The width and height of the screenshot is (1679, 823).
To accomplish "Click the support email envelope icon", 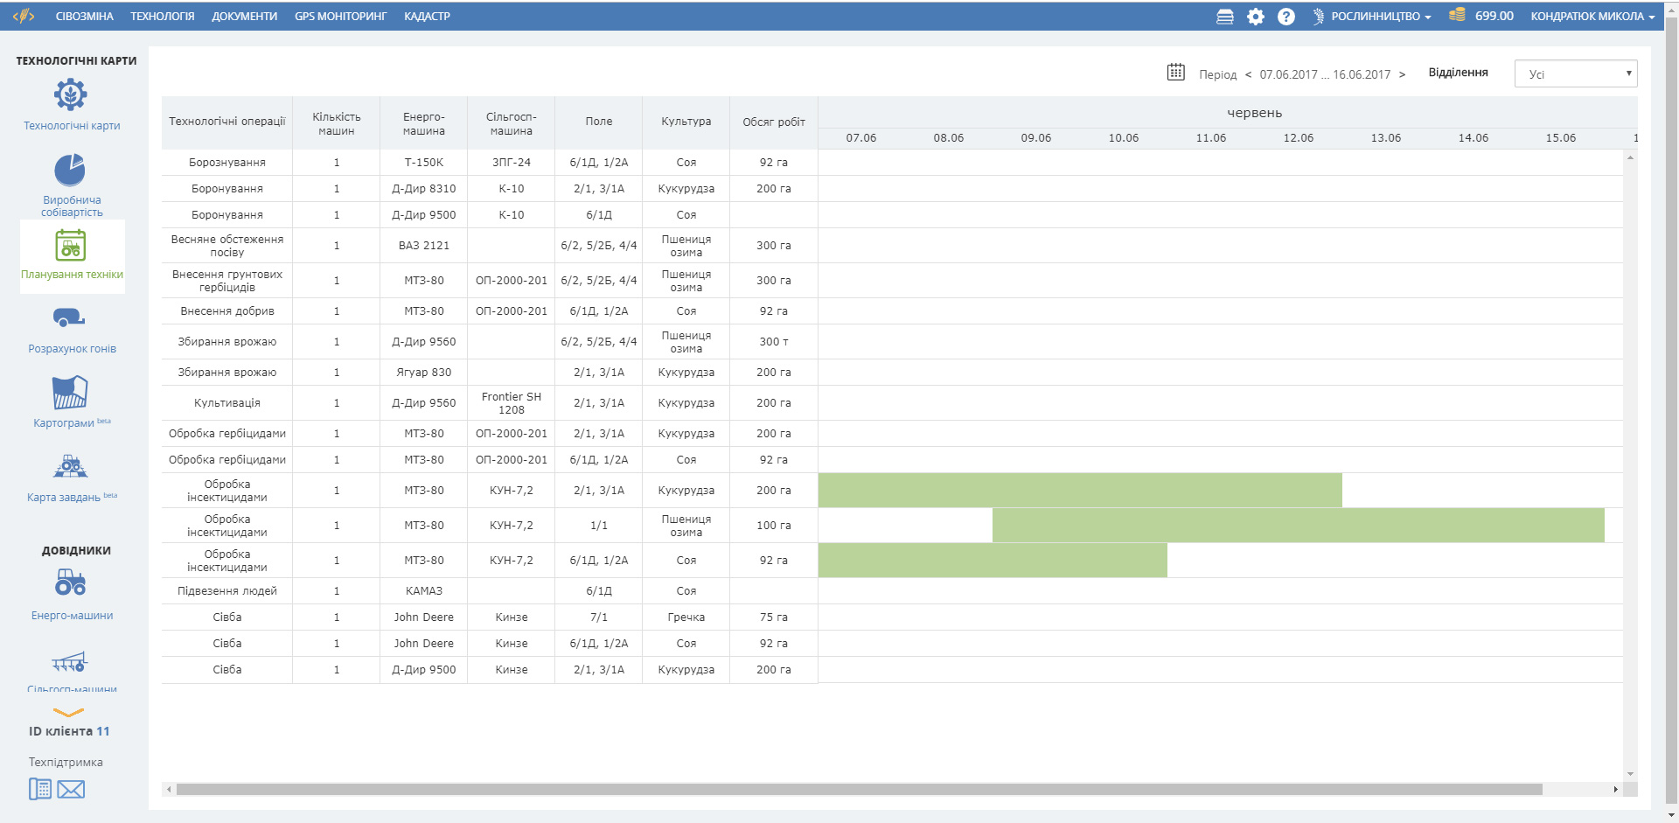I will pos(71,790).
